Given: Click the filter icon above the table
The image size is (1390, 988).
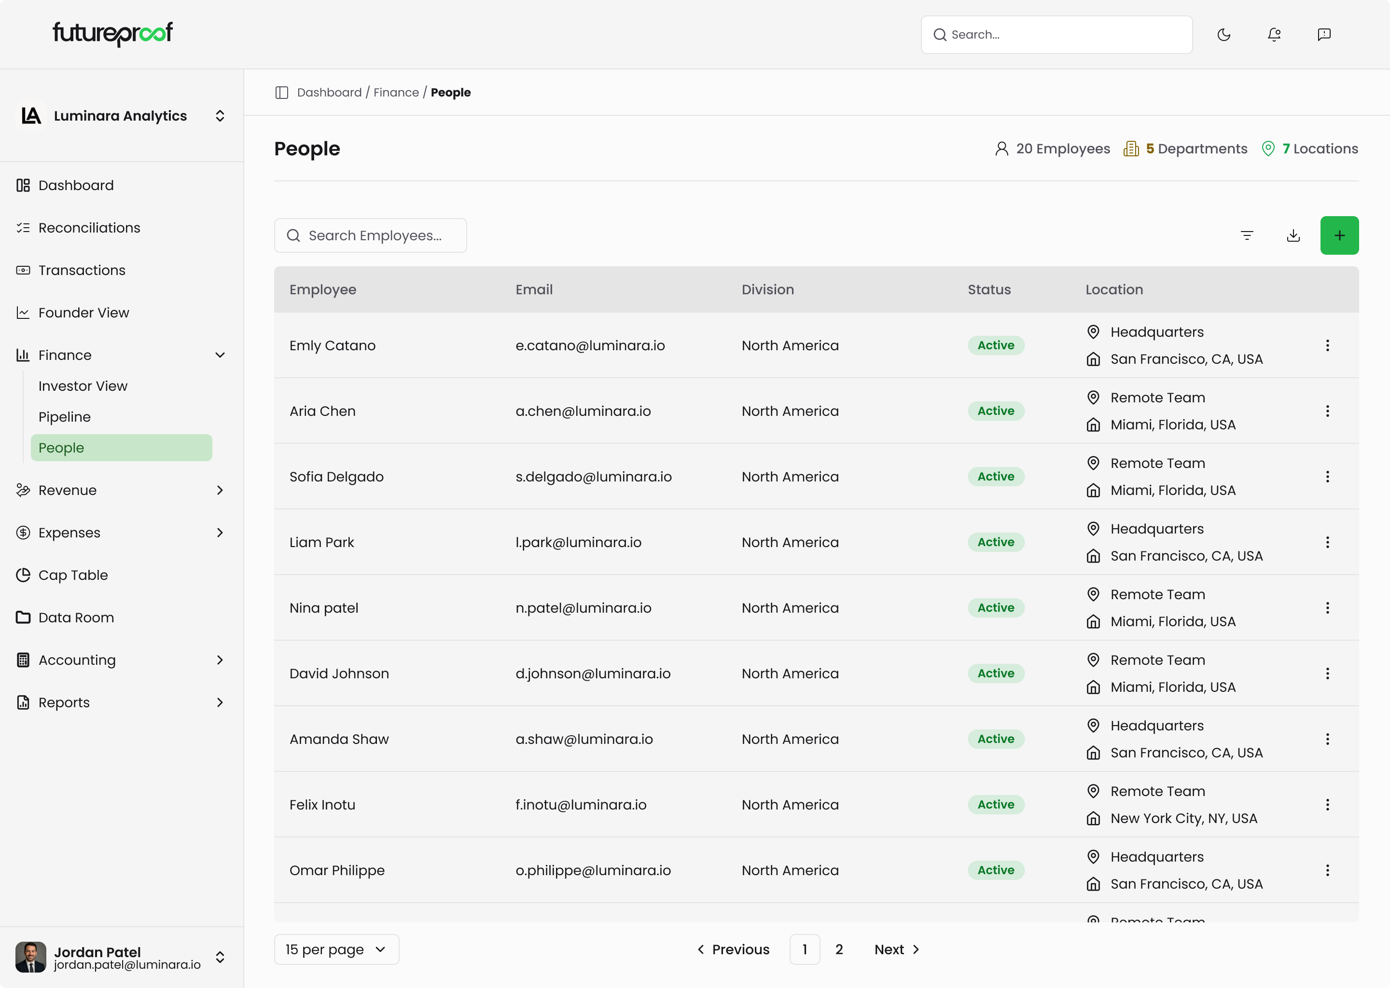Looking at the screenshot, I should pyautogui.click(x=1246, y=235).
